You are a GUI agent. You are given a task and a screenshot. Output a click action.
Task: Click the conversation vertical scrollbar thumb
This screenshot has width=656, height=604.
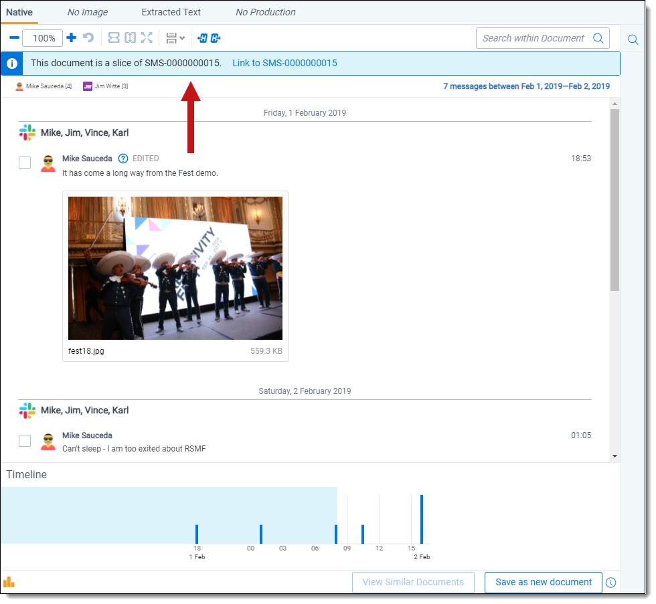click(614, 201)
